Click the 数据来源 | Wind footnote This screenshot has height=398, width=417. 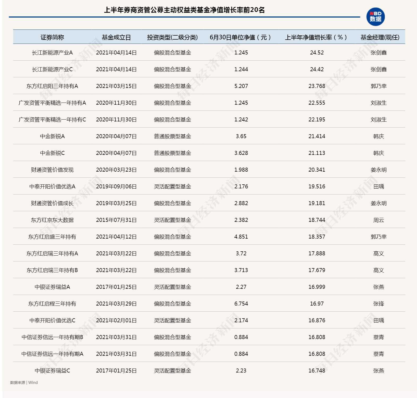point(24,383)
